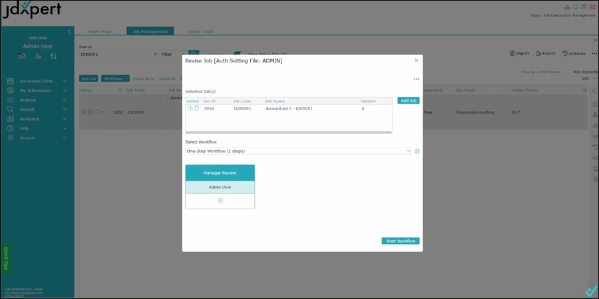Screen dimensions: 599x299
Task: Open the mail inbox icon under Admin User
Action: click(x=22, y=56)
